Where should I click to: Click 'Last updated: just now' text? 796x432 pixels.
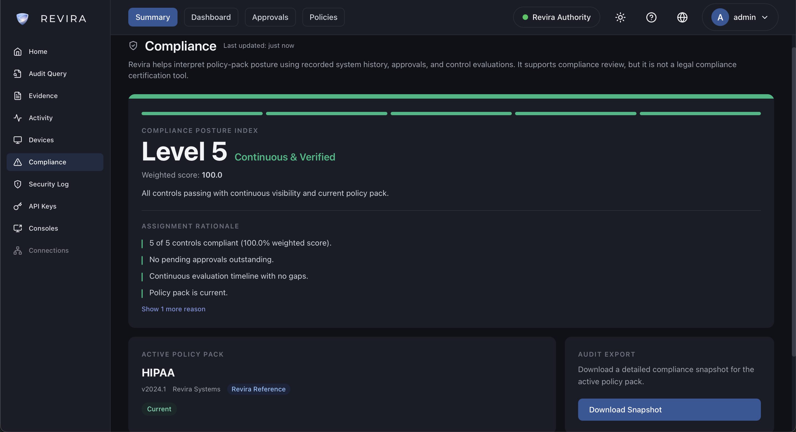[259, 45]
